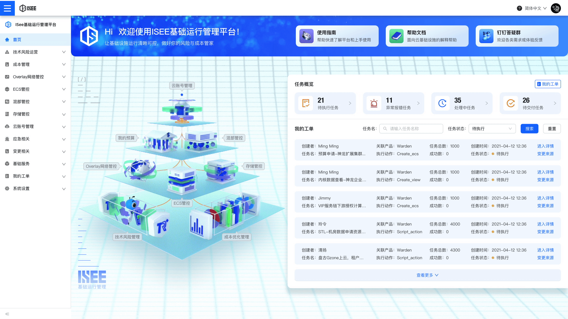Open the 系统设置 gear icon in sidebar
This screenshot has width=568, height=319.
[7, 188]
